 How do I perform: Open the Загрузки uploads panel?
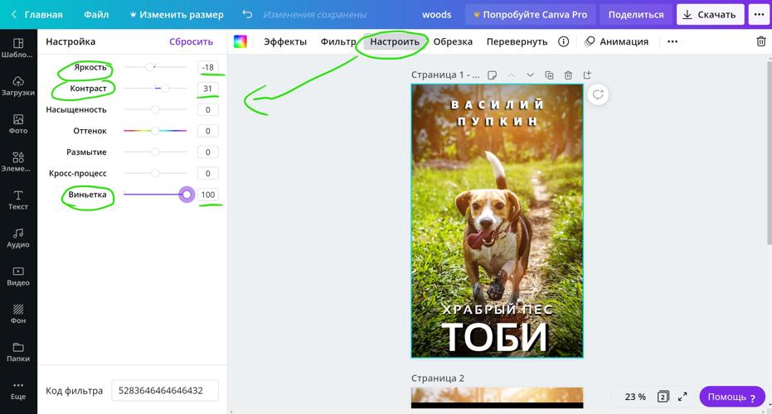coord(18,85)
